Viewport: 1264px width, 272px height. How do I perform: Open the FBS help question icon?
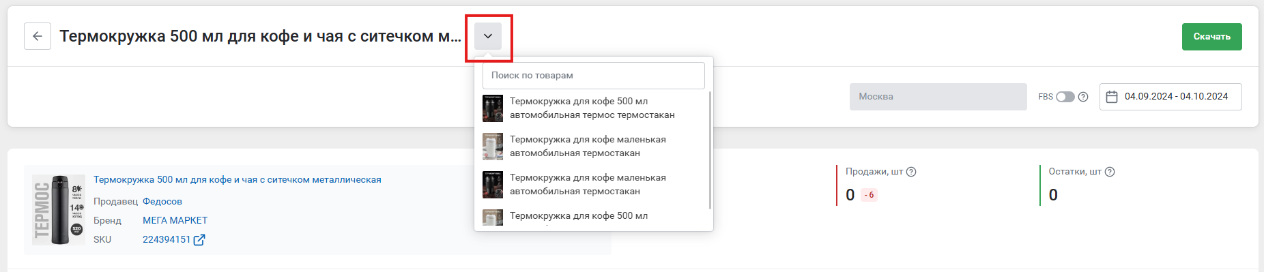pyautogui.click(x=1083, y=97)
